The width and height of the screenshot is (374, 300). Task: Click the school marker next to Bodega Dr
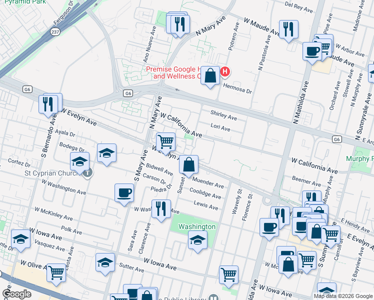pyautogui.click(x=107, y=153)
